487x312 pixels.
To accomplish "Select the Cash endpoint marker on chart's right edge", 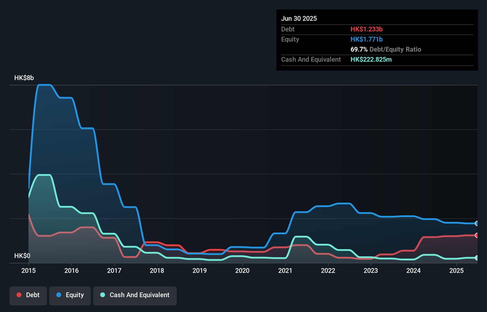I will (477, 258).
